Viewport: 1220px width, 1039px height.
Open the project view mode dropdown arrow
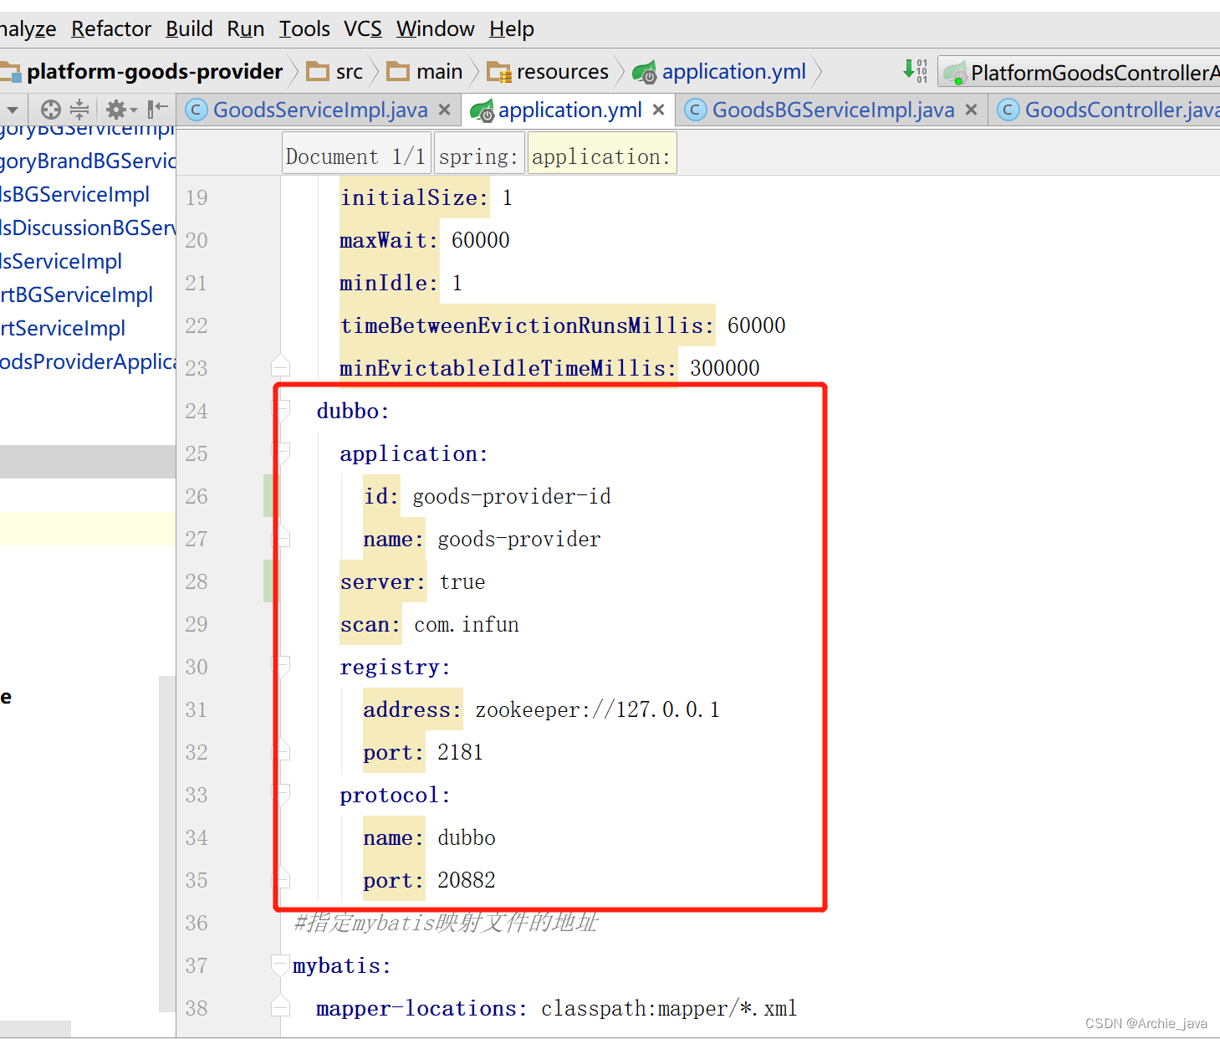coord(13,110)
